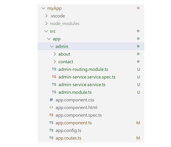The height and width of the screenshot is (147, 171).
Task: Click the TS icon beside app.routes.ts
Action: pyautogui.click(x=51, y=138)
